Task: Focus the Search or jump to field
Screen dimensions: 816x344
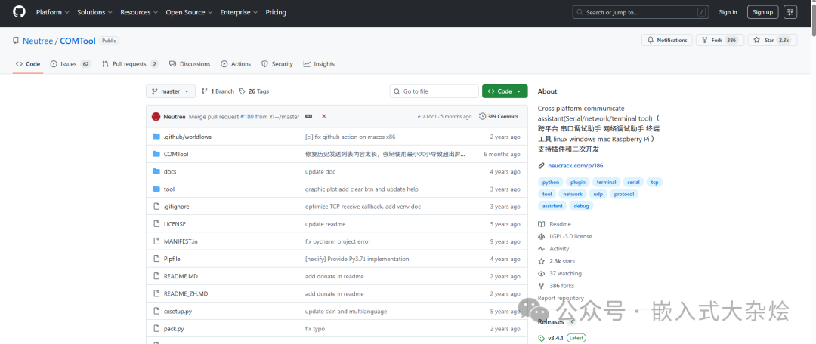Action: (x=641, y=12)
